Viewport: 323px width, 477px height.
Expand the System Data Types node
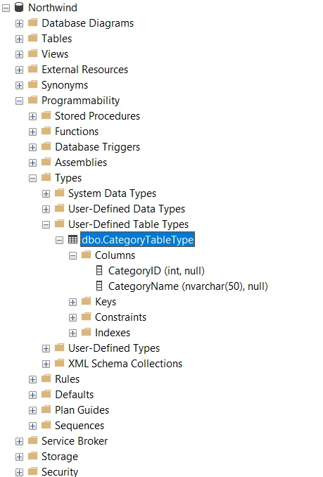pyautogui.click(x=46, y=193)
